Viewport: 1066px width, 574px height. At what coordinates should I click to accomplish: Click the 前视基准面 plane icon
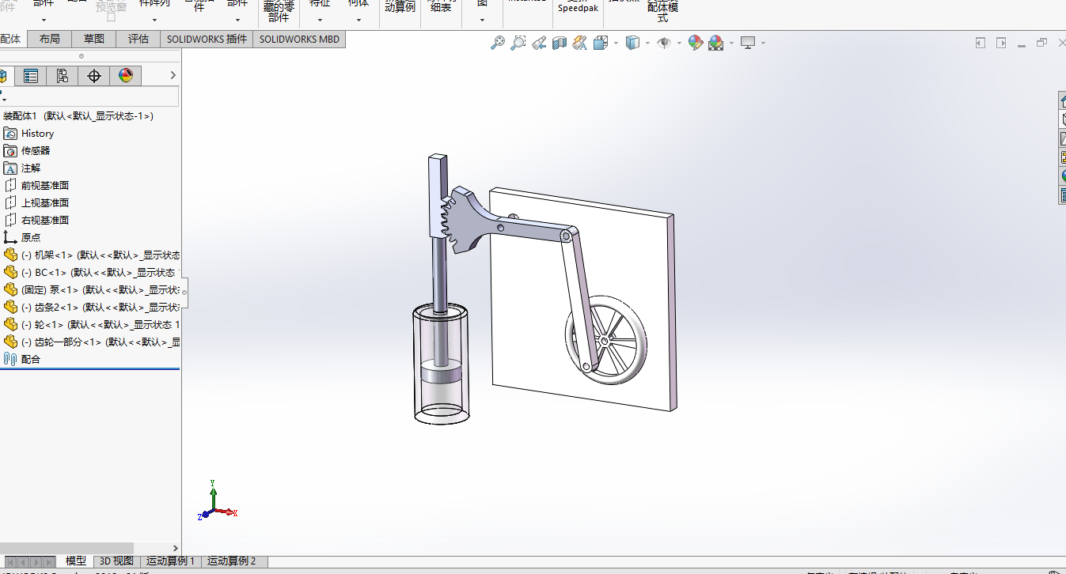[10, 186]
